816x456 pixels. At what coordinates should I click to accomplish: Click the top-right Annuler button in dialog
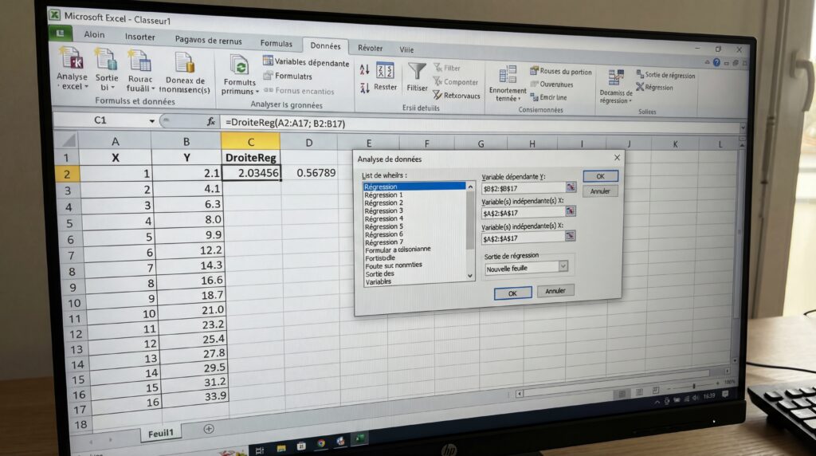[x=599, y=191]
